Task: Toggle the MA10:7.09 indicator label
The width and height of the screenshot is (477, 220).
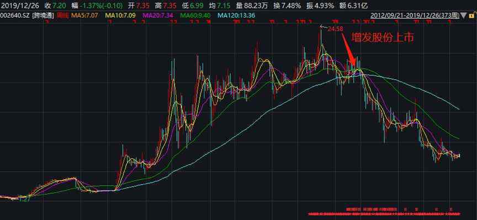Action: 120,15
